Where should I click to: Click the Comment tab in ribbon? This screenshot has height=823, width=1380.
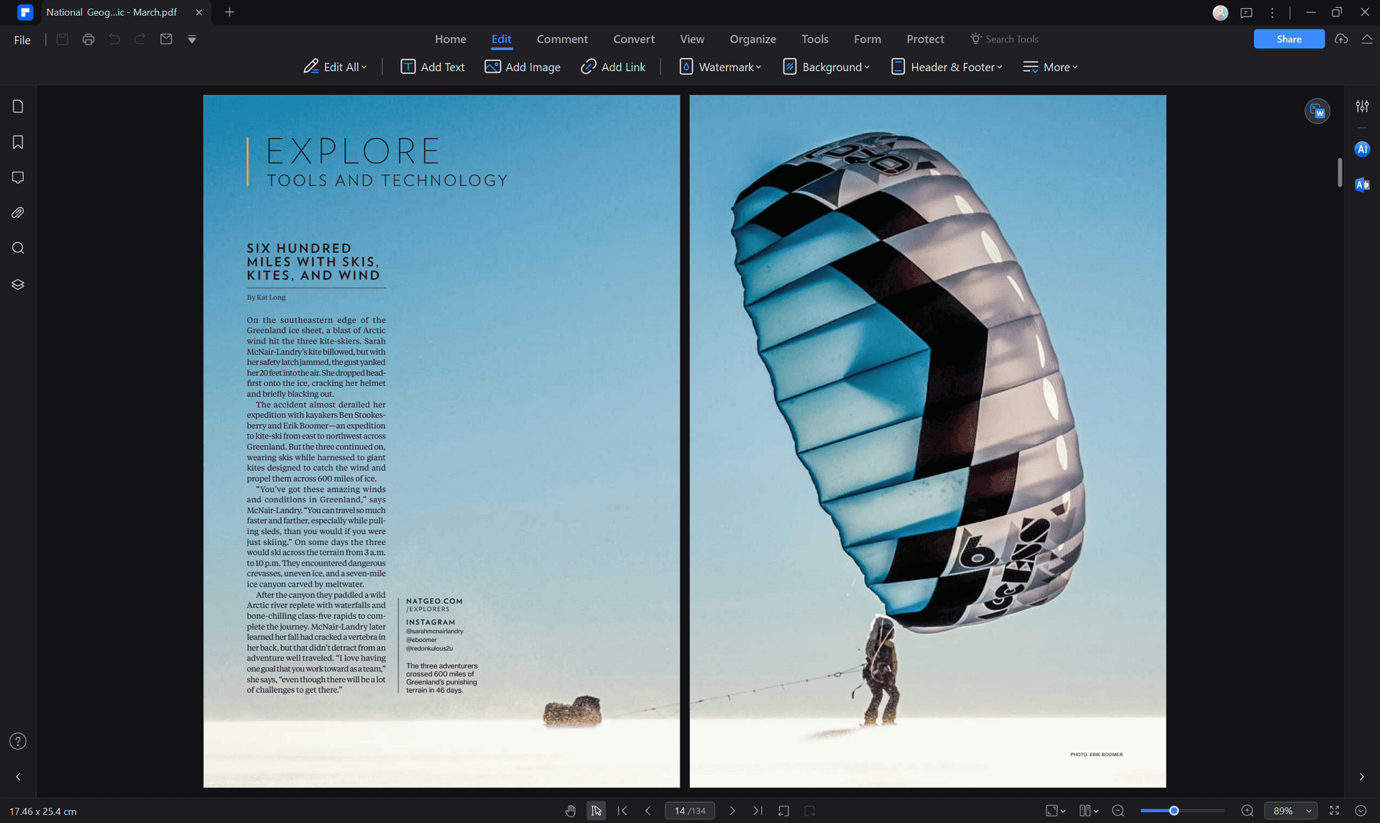[562, 40]
